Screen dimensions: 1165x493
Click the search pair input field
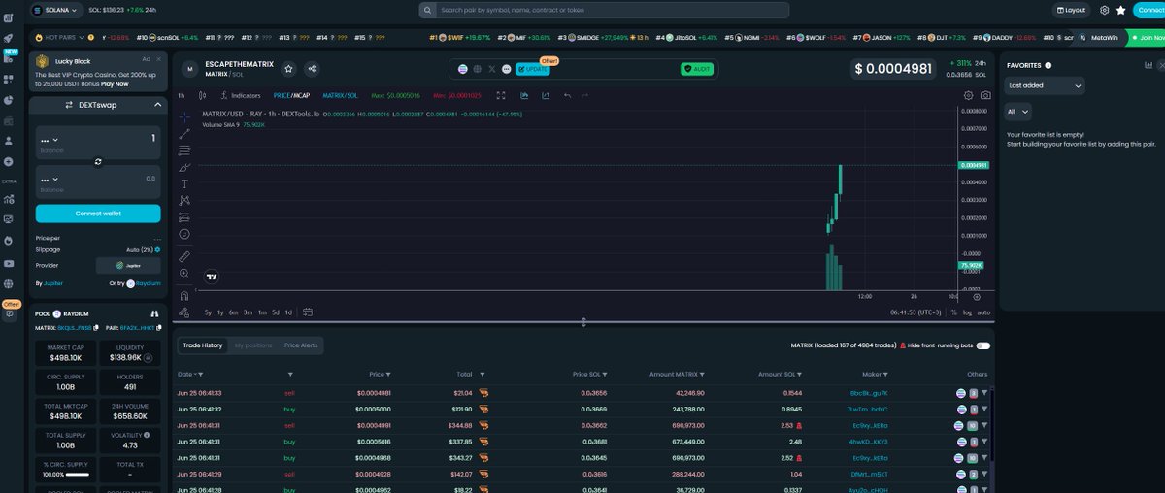604,10
